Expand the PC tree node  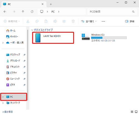tap(3, 97)
